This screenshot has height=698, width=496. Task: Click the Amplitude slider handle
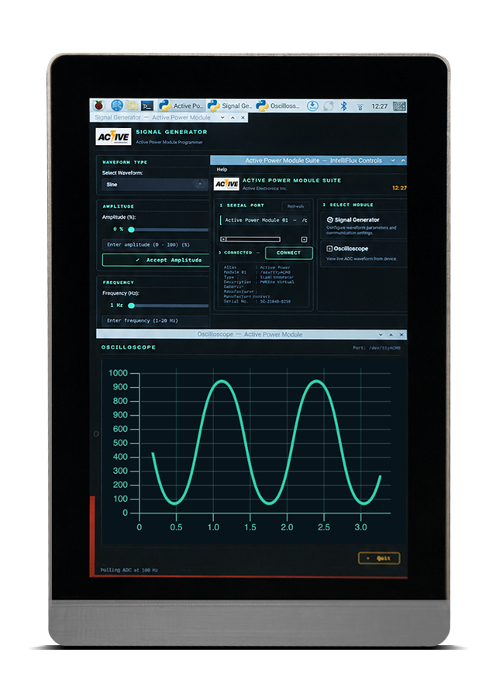131,230
